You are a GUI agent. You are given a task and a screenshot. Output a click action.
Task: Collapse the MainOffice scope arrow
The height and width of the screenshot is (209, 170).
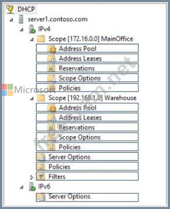[32, 40]
